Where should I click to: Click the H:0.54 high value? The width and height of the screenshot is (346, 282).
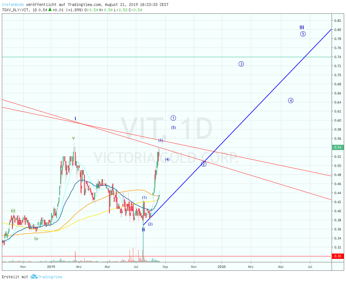coord(106,10)
